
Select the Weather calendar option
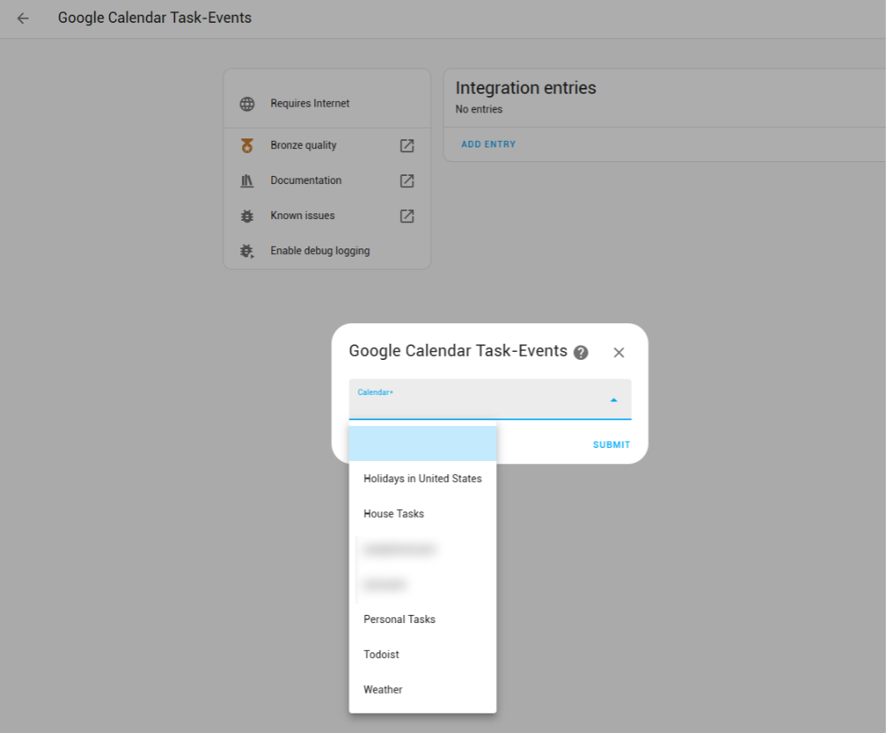383,690
